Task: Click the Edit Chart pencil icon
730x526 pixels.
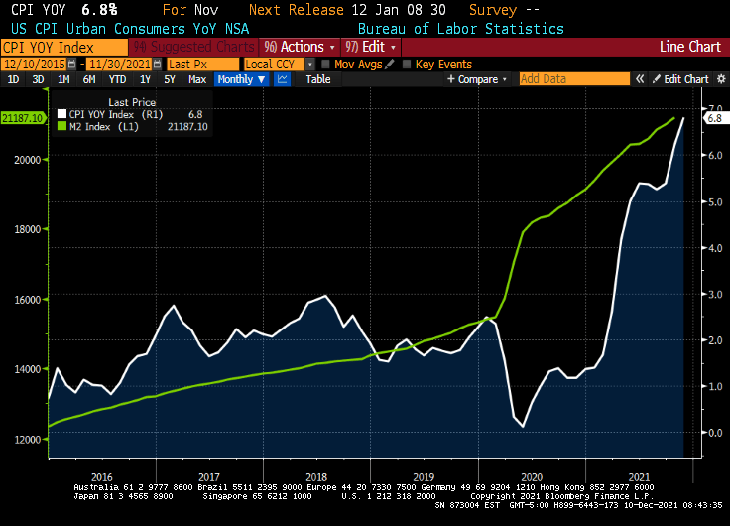Action: [656, 79]
